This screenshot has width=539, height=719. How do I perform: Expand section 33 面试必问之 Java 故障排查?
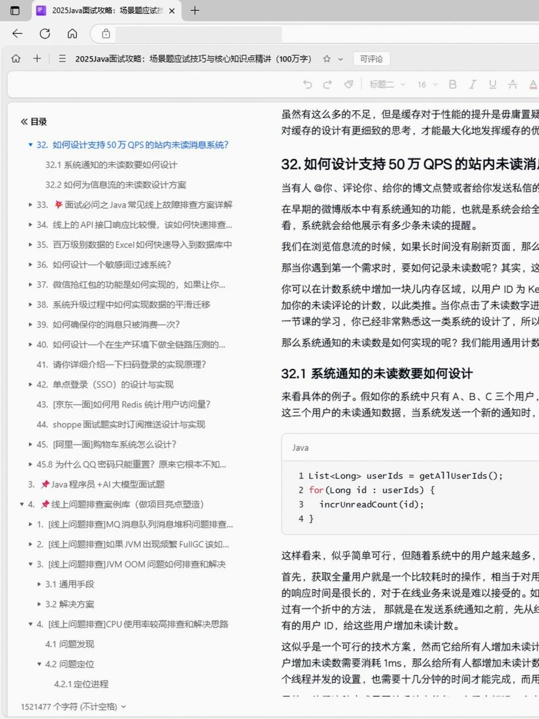tap(30, 205)
